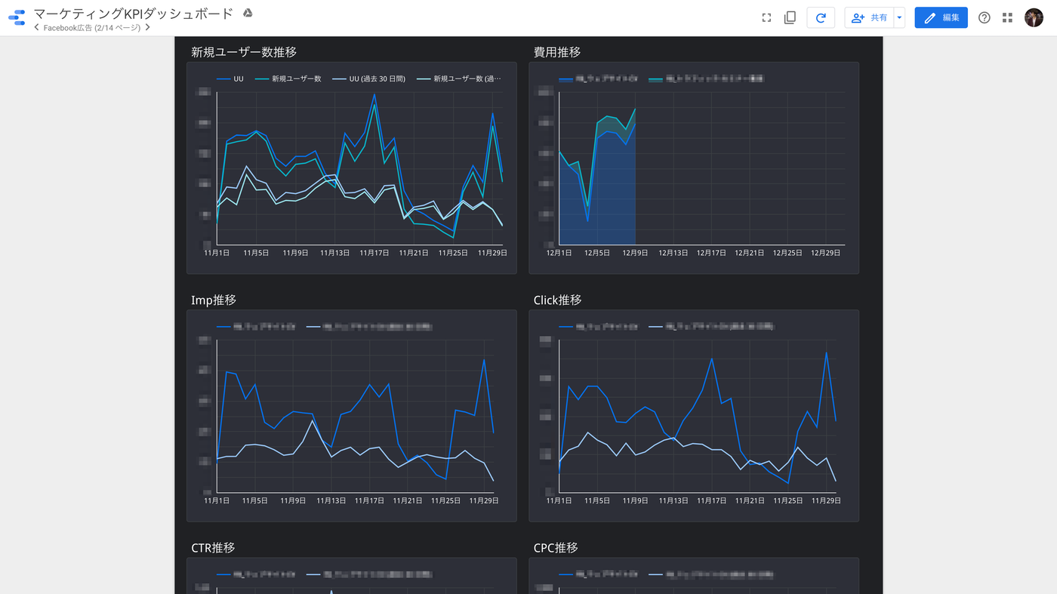Expand the share options dropdown arrow

[x=899, y=17]
